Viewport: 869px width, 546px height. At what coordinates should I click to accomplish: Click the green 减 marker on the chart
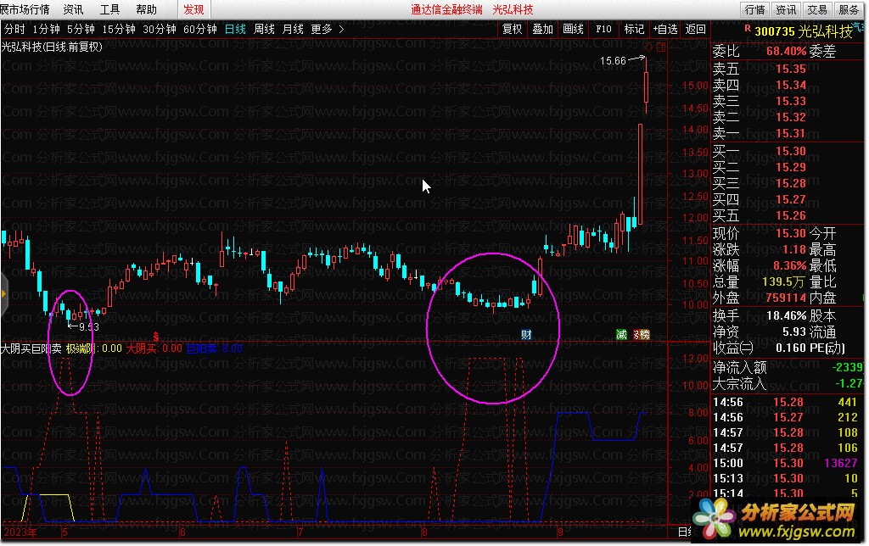click(622, 334)
